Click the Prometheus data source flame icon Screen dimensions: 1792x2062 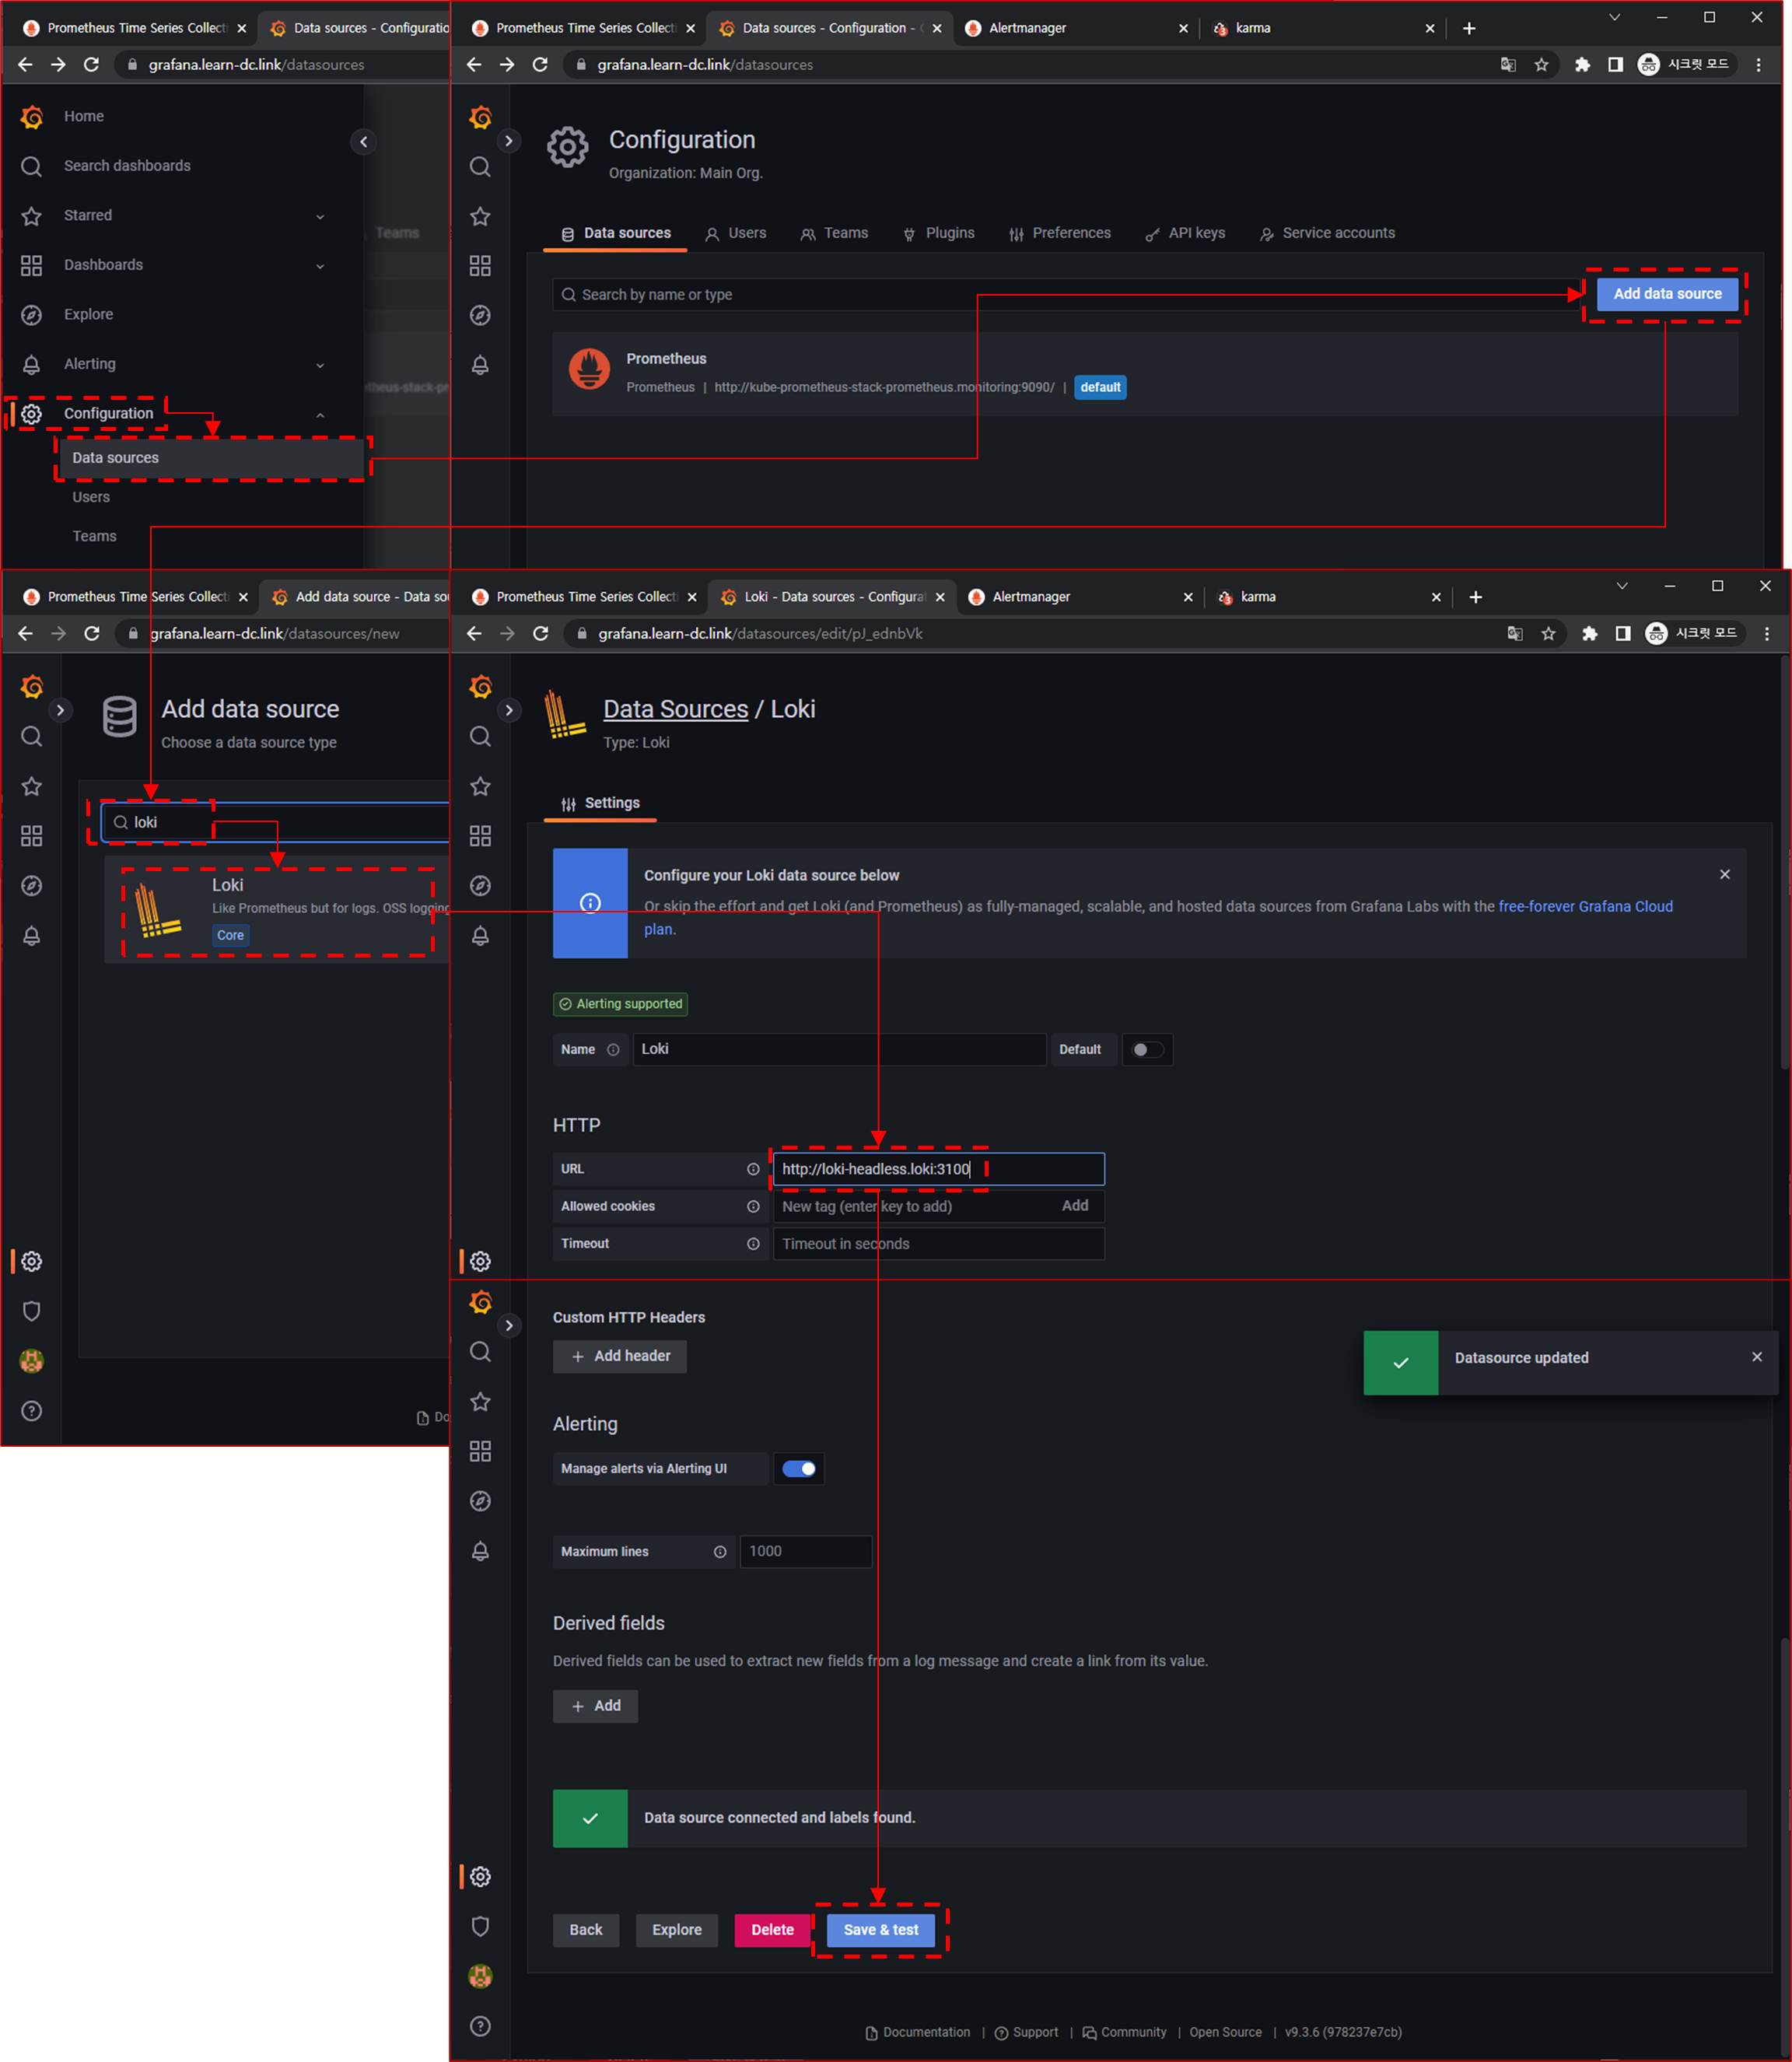(x=589, y=370)
